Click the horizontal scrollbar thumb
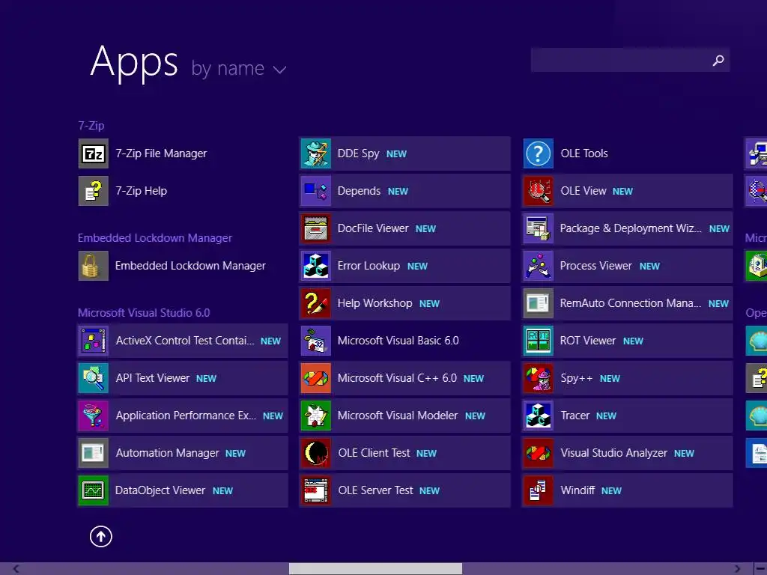Screen dimensions: 767x575 (375, 569)
